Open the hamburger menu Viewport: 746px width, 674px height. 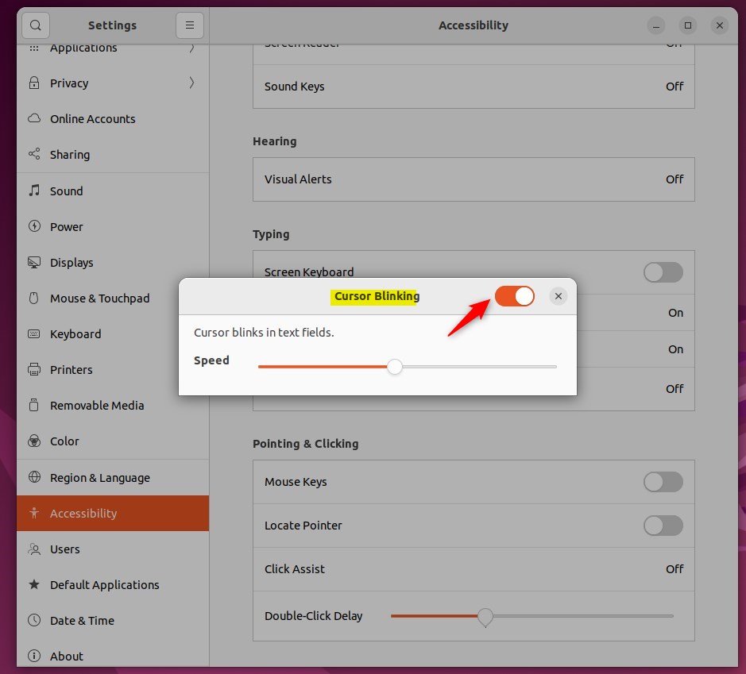click(189, 25)
